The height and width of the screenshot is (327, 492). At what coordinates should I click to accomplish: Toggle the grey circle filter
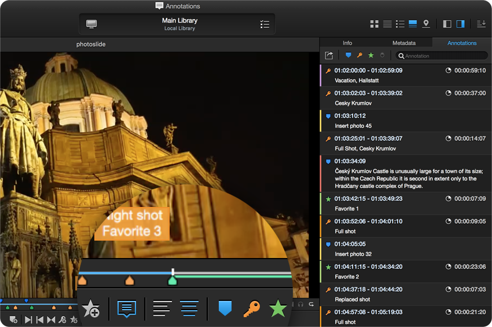(382, 55)
